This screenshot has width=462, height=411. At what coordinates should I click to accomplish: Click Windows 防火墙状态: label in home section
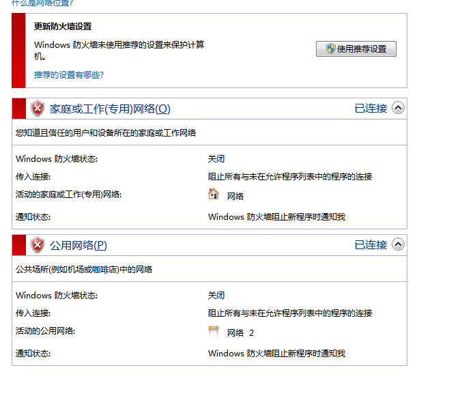click(57, 159)
